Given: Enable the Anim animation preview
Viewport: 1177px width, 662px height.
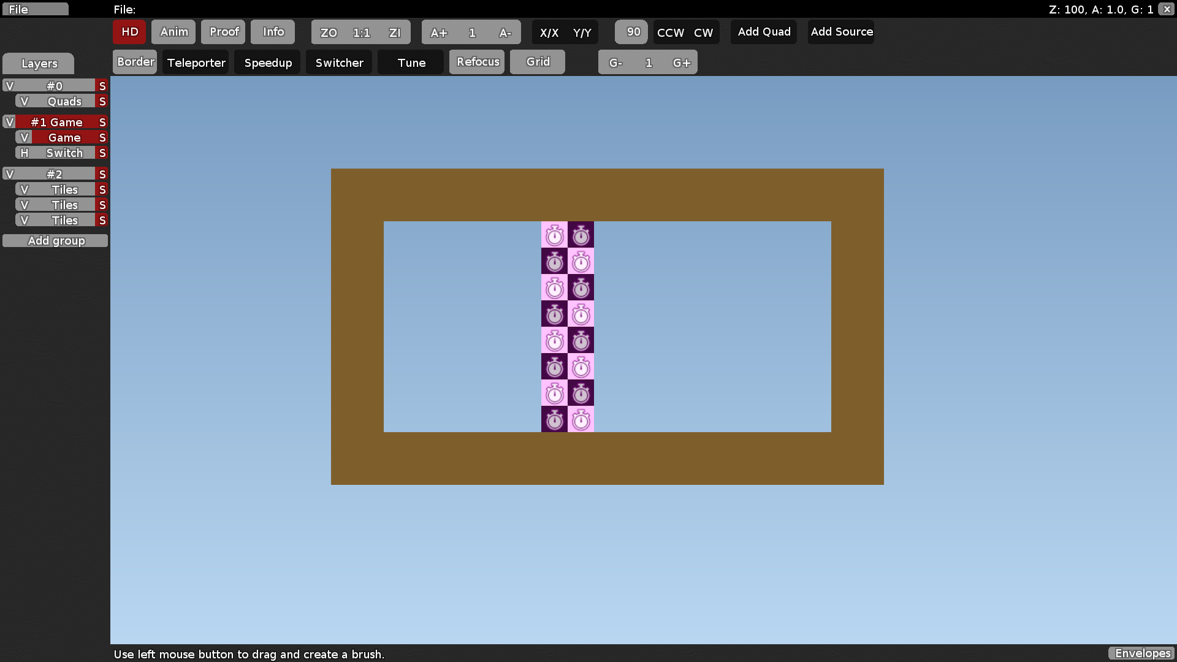Looking at the screenshot, I should tap(173, 32).
